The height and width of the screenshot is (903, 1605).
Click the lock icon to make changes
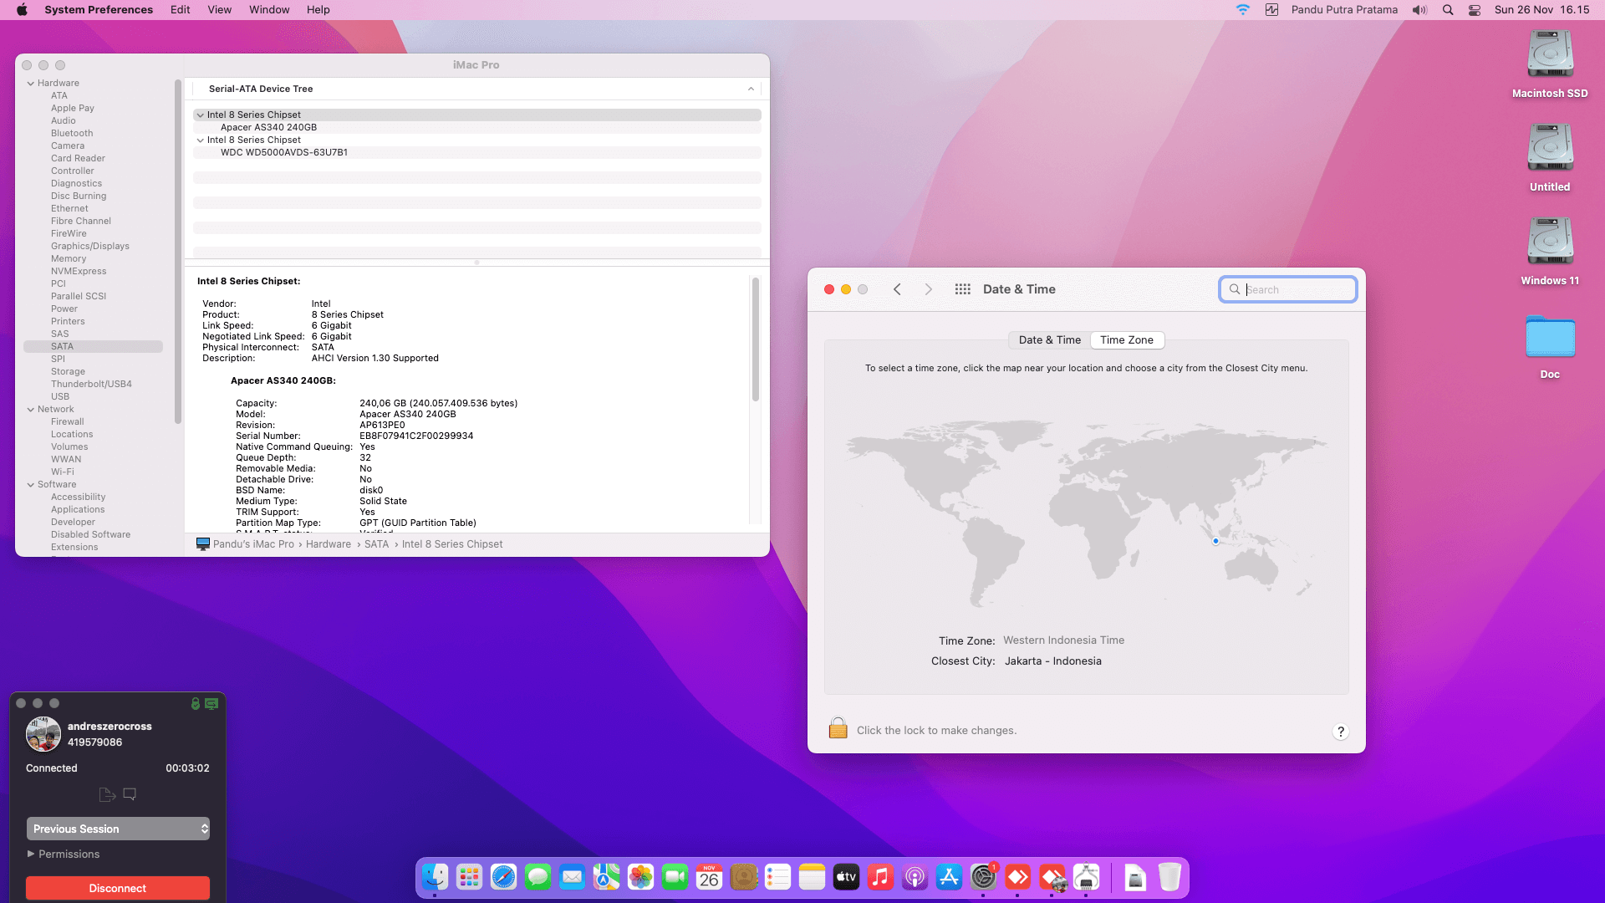(x=838, y=728)
